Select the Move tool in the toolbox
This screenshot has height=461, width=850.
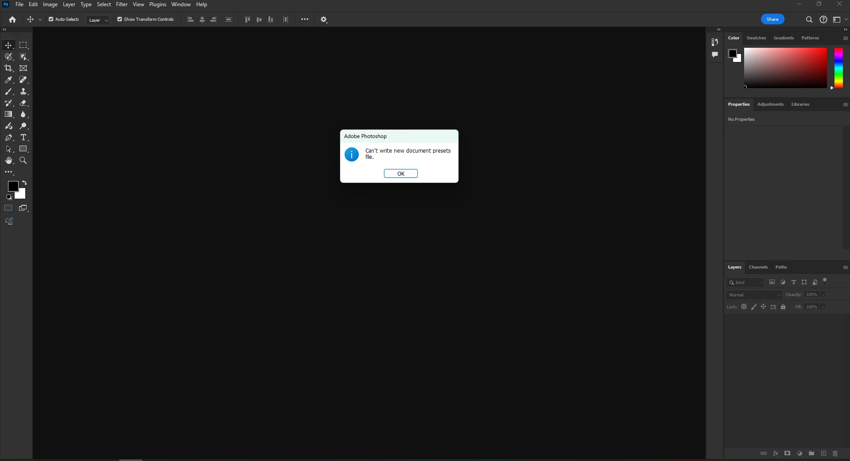[x=8, y=45]
